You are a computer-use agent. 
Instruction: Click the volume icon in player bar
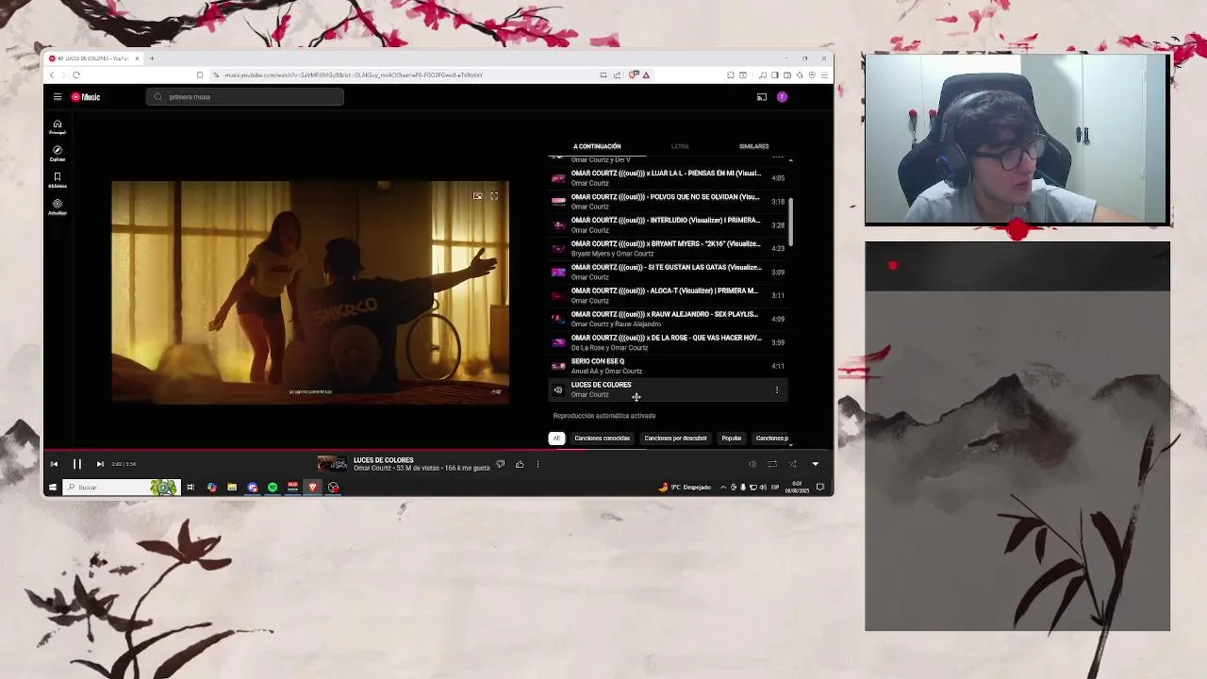(752, 464)
